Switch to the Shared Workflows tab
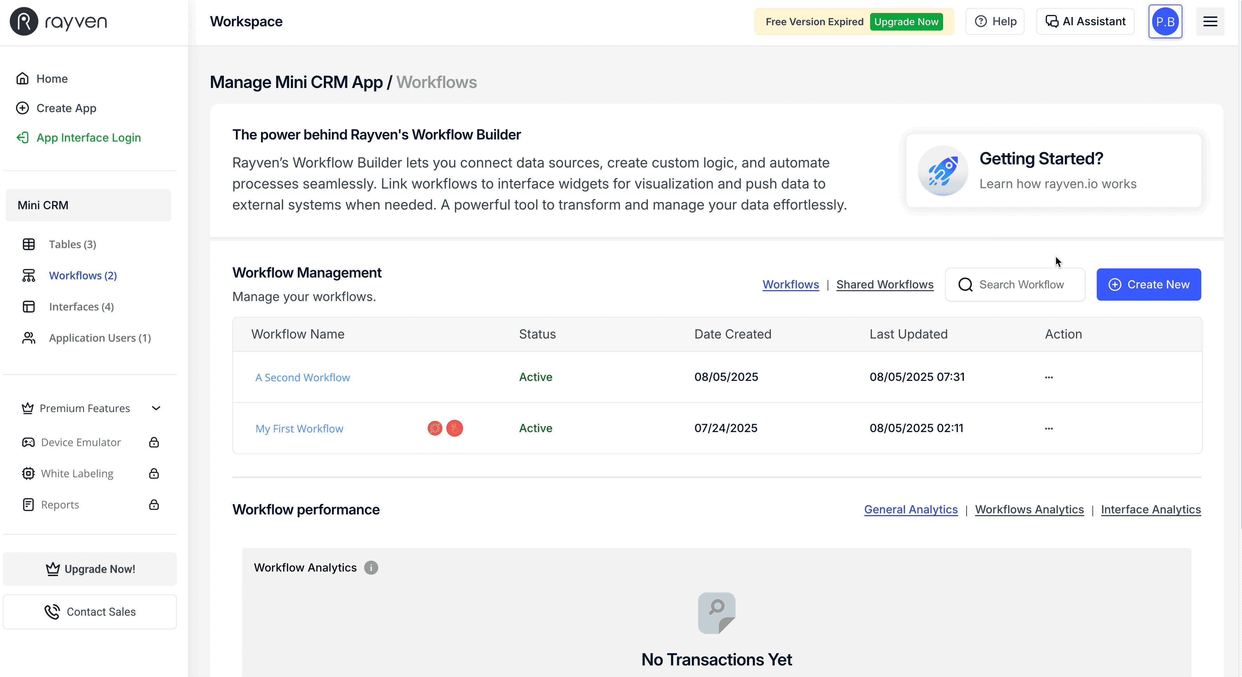The height and width of the screenshot is (677, 1242). coord(884,284)
